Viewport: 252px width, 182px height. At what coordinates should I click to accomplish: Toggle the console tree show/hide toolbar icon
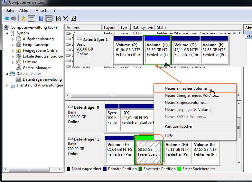pos(32,18)
